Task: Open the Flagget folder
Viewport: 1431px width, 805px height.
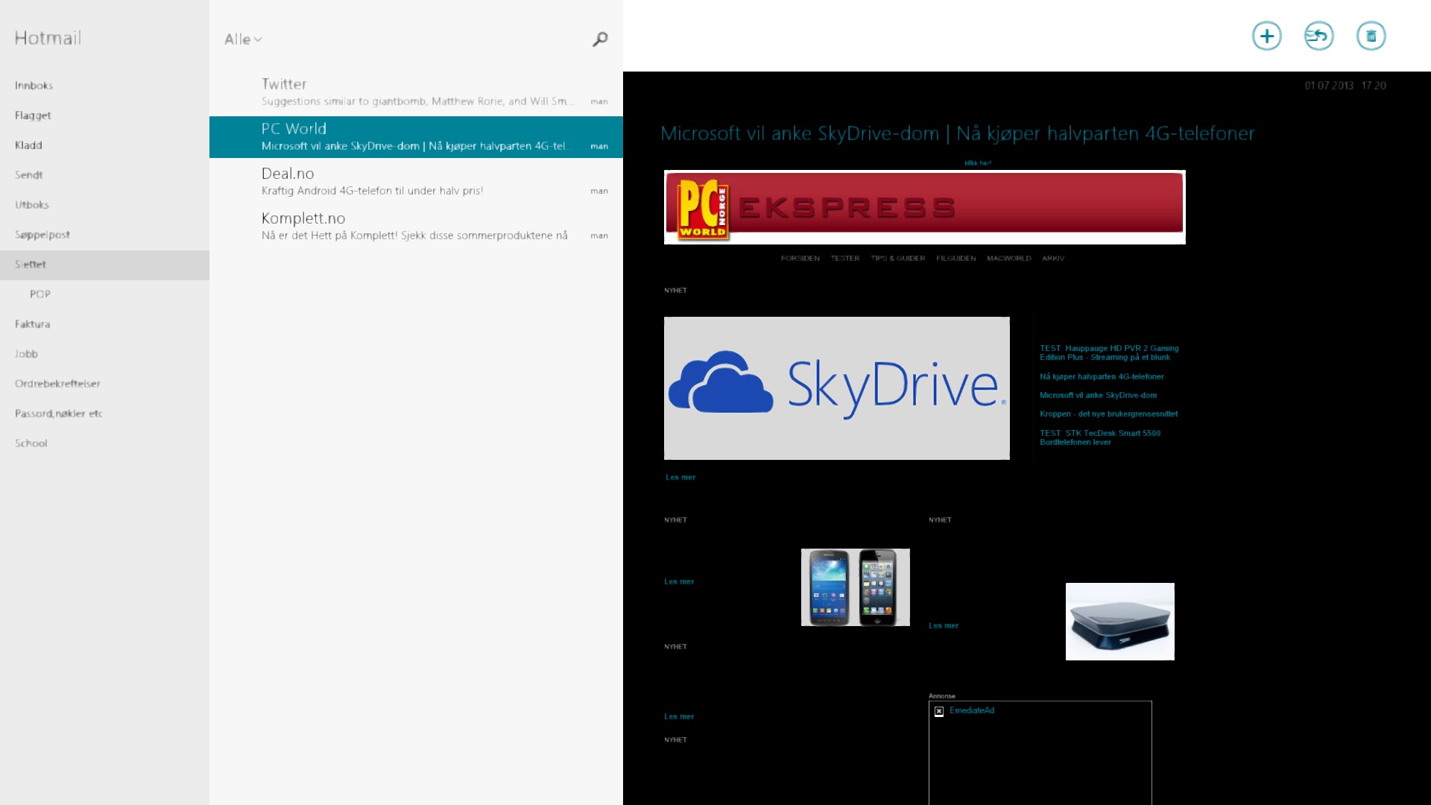Action: coord(104,116)
